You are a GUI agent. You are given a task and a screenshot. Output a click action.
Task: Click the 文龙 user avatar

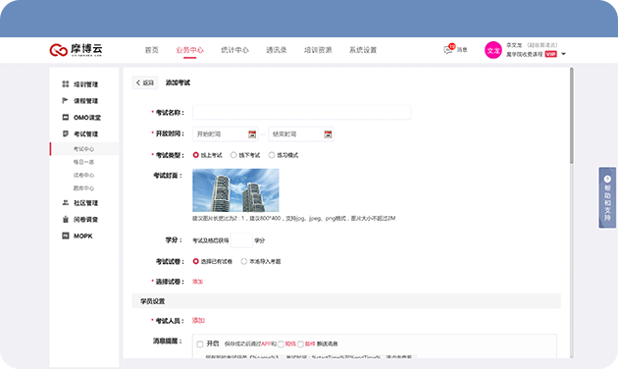tap(493, 50)
